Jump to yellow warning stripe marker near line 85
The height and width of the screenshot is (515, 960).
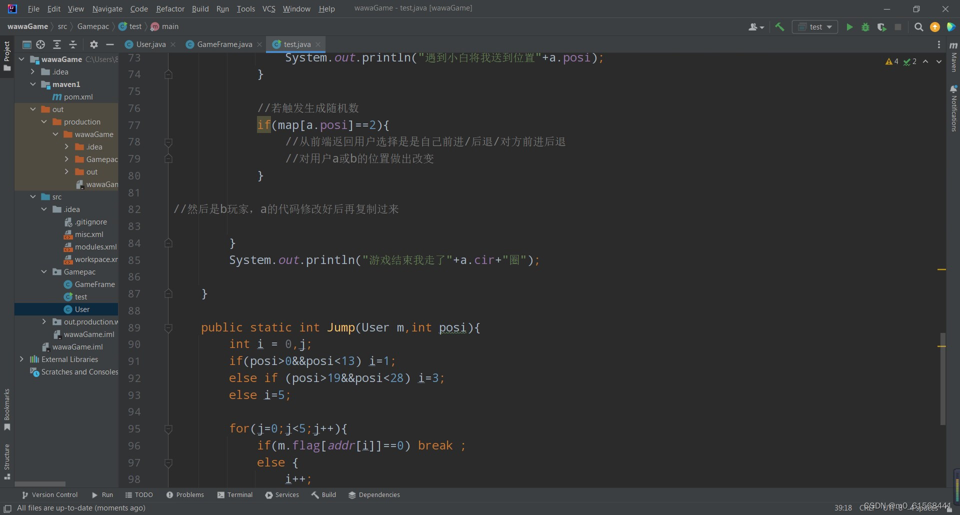point(941,269)
